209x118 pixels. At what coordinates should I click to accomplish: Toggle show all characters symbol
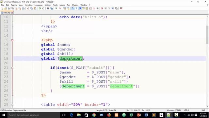(x=76, y=8)
